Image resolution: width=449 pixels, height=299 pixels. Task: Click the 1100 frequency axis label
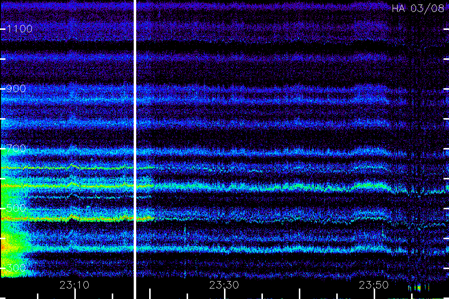tap(19, 29)
